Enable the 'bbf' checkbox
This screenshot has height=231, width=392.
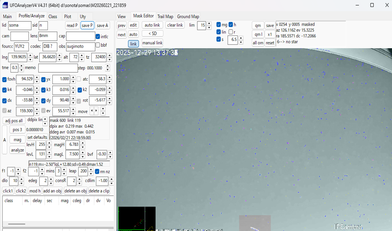point(98,45)
